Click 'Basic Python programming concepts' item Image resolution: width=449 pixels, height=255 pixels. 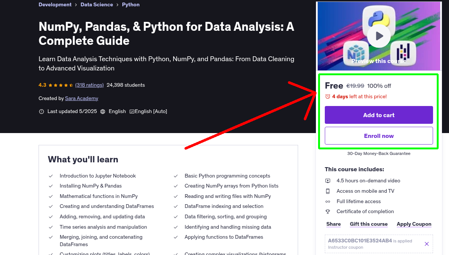click(227, 176)
